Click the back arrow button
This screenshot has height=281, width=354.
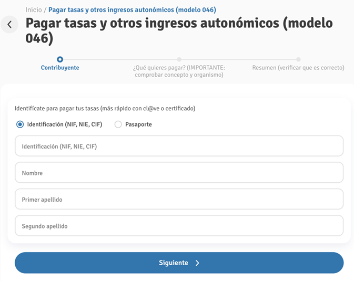pyautogui.click(x=9, y=25)
